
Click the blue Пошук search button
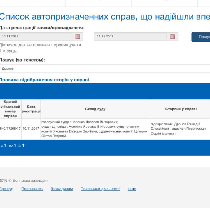point(201,37)
